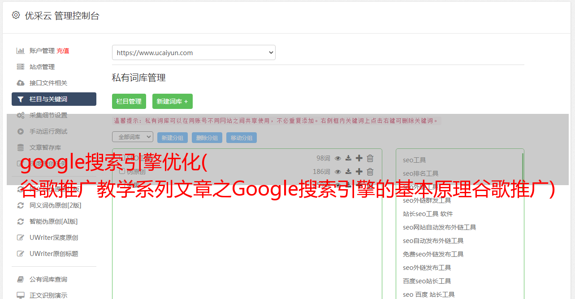The image size is (575, 299).
Task: Download the 186词 keyword library
Action: (349, 172)
